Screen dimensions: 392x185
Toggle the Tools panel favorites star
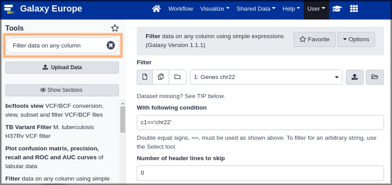(x=115, y=28)
